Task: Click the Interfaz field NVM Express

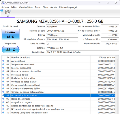Action: [62, 35]
